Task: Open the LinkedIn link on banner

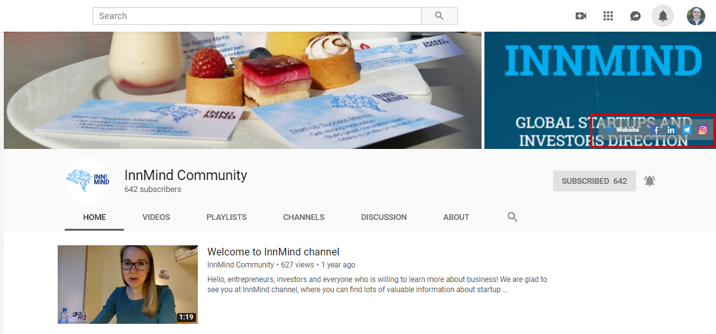Action: (671, 130)
